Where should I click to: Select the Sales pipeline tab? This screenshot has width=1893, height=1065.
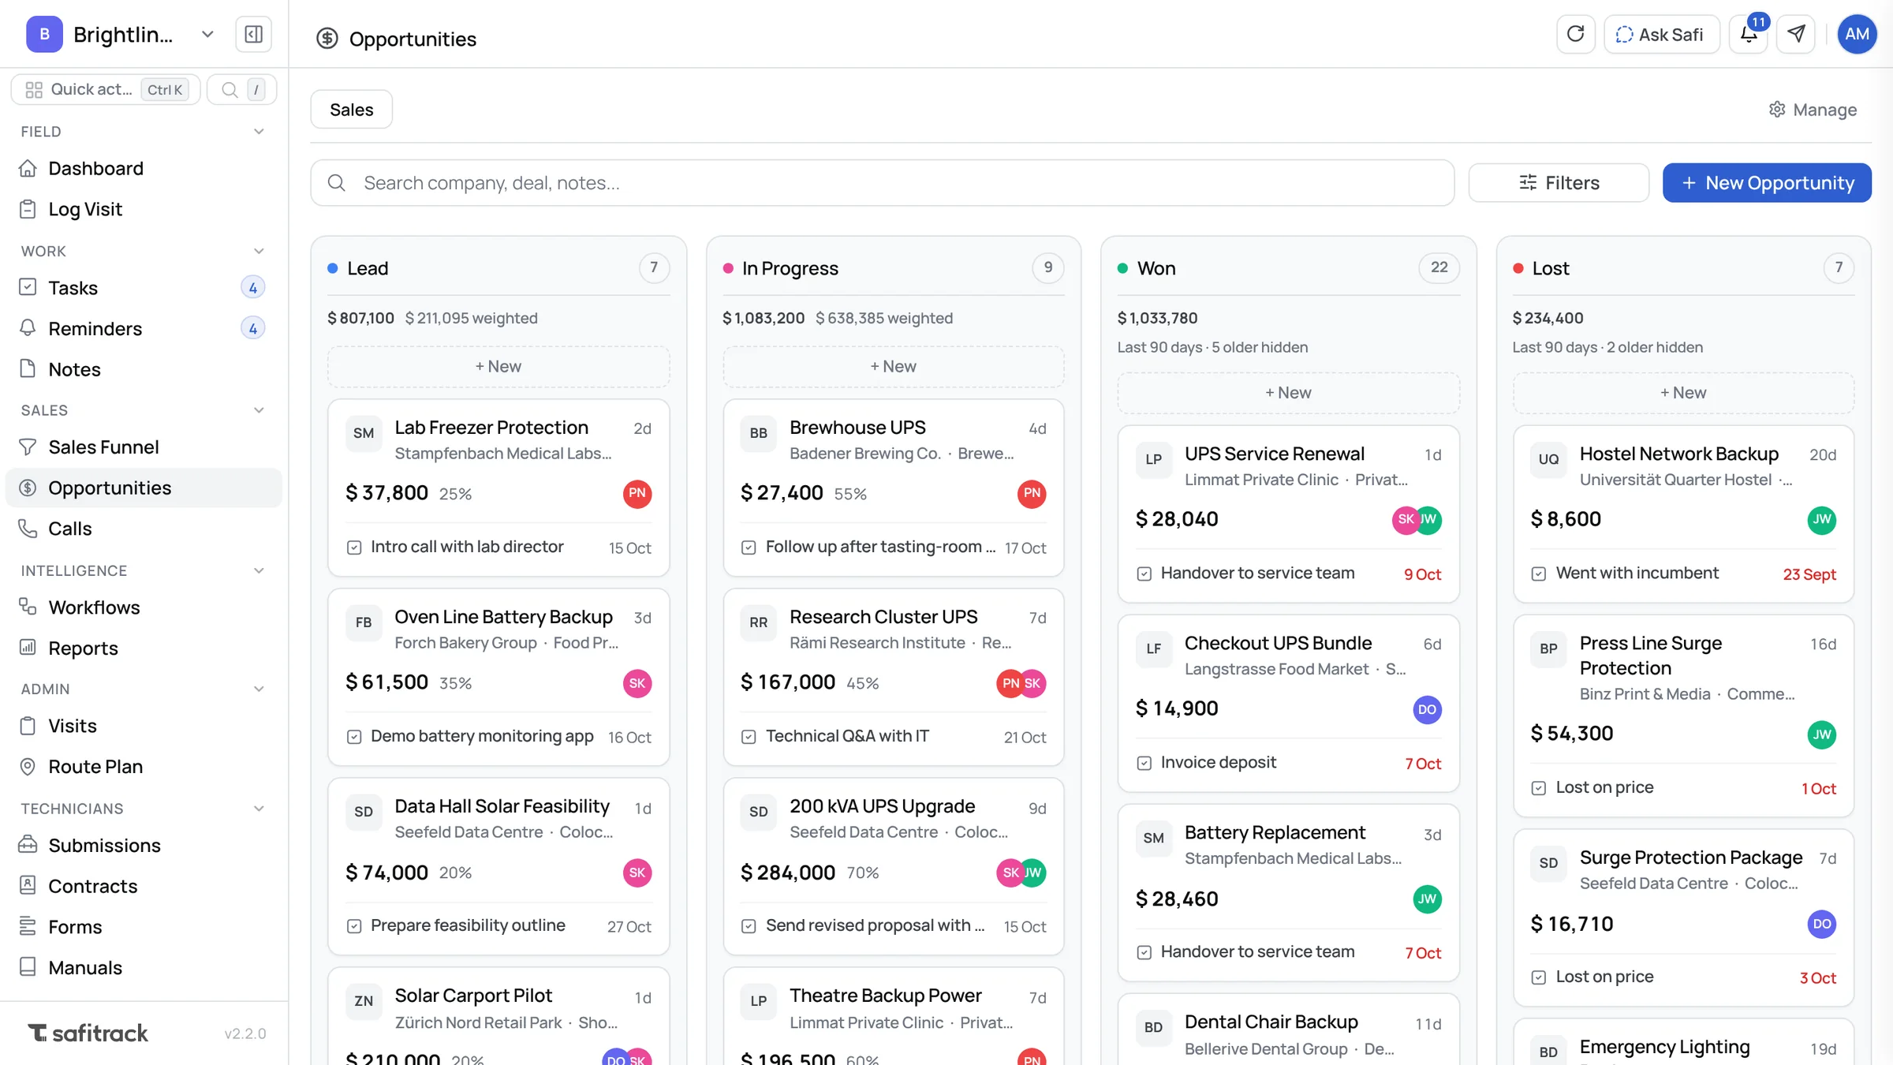point(351,110)
